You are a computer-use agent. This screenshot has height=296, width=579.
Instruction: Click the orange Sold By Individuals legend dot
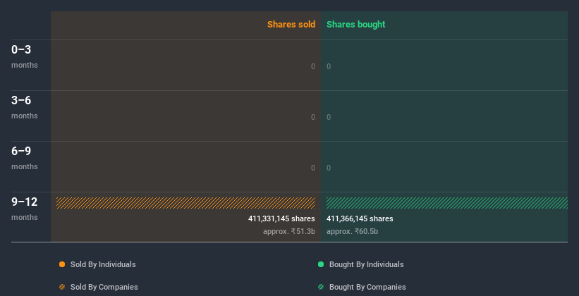[62, 264]
